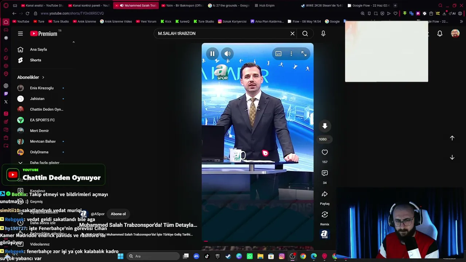Open the Short's three-dot options menu
This screenshot has width=466, height=262.
click(x=291, y=54)
